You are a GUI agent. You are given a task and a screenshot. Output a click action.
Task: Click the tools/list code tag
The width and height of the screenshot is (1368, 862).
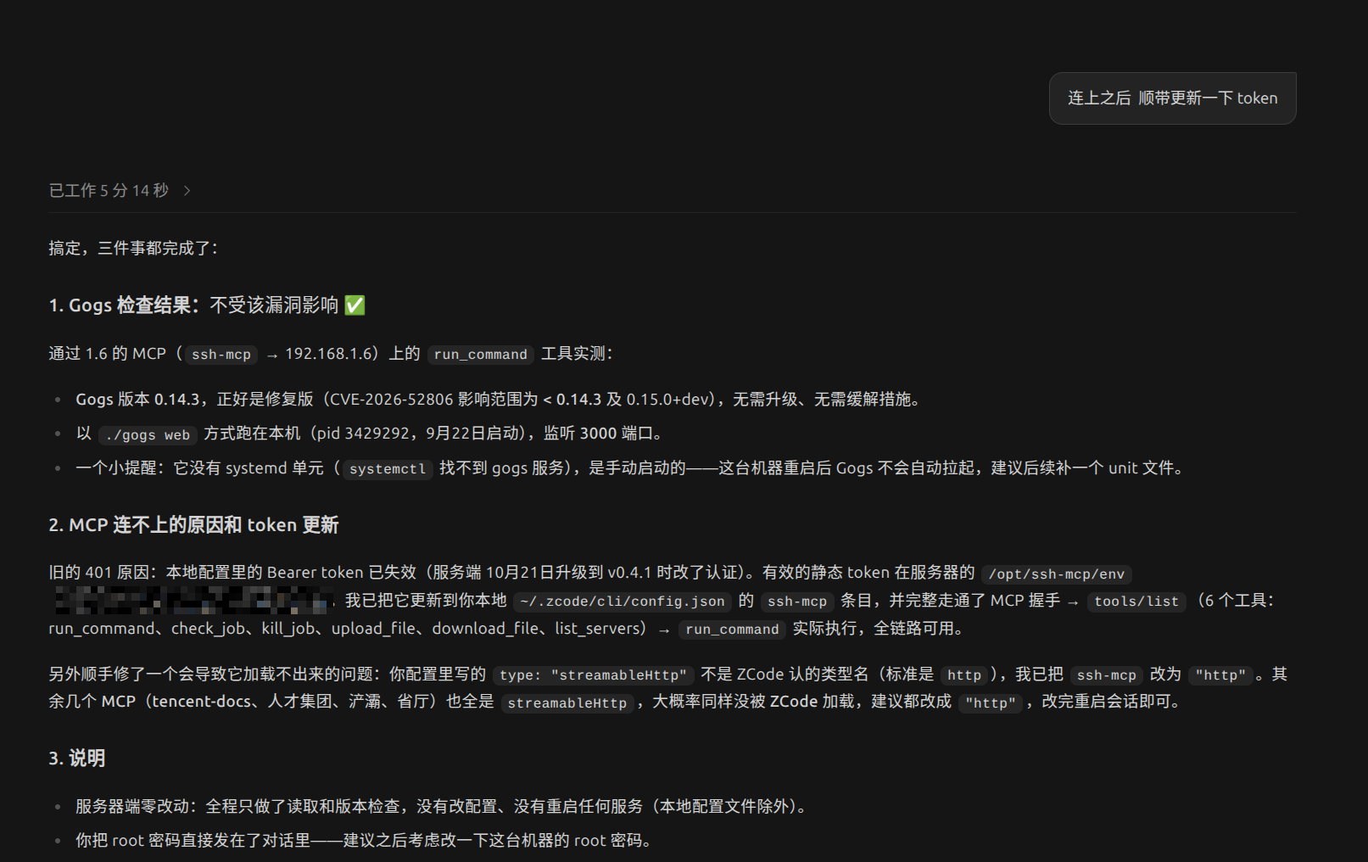point(1136,602)
